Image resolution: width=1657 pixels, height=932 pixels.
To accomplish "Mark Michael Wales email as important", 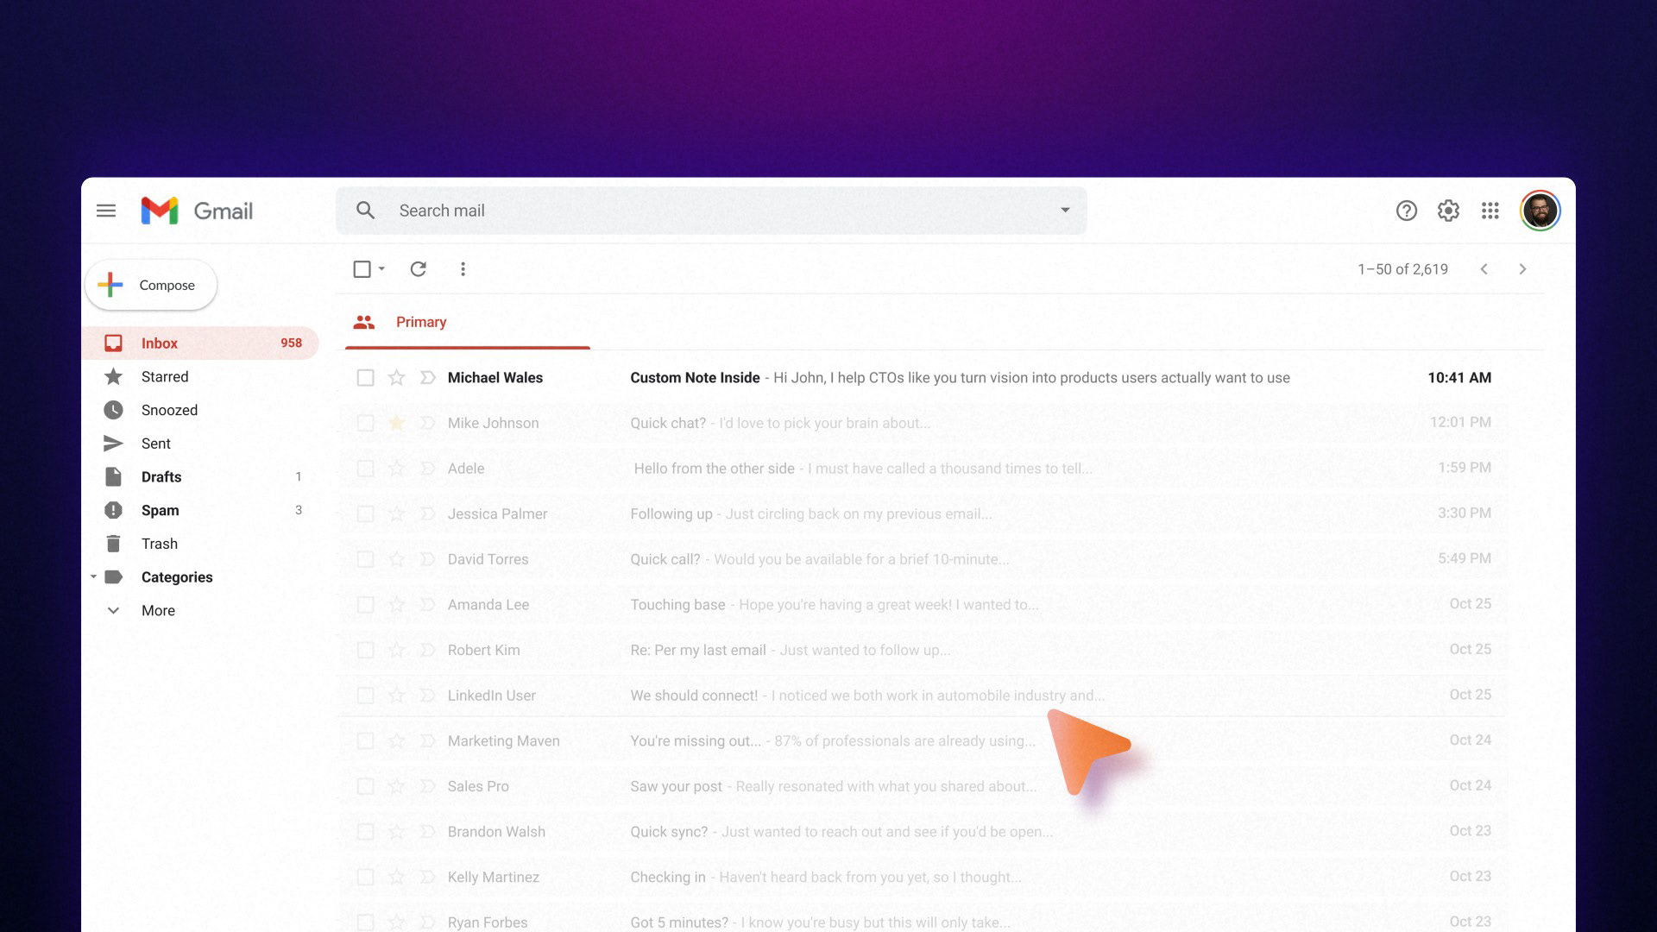I will (427, 378).
